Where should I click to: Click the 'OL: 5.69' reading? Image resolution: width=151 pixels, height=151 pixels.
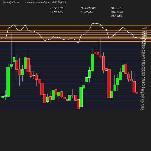tap(117, 16)
